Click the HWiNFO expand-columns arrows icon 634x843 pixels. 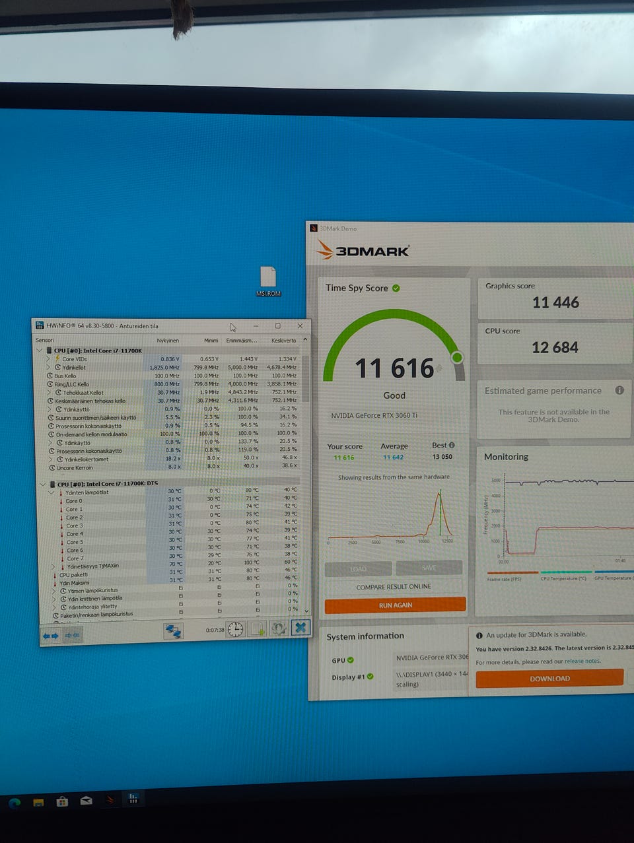(50, 636)
